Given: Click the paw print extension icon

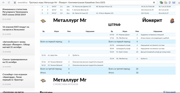Looking at the screenshot, I should point(170,2).
